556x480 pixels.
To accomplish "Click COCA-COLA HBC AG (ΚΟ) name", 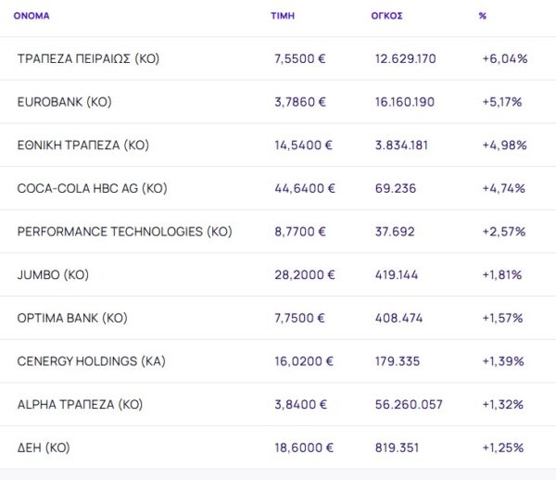I will (92, 188).
